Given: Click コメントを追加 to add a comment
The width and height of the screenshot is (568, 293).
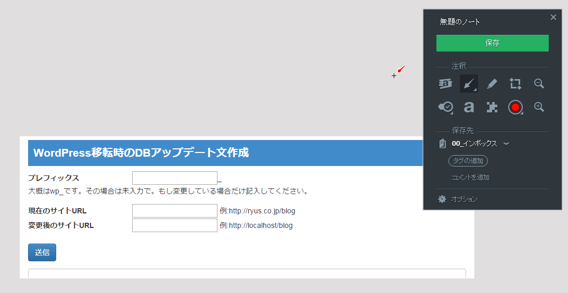Looking at the screenshot, I should pyautogui.click(x=470, y=177).
